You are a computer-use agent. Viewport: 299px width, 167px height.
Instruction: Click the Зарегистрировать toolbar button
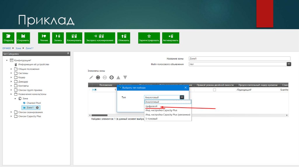149,38
